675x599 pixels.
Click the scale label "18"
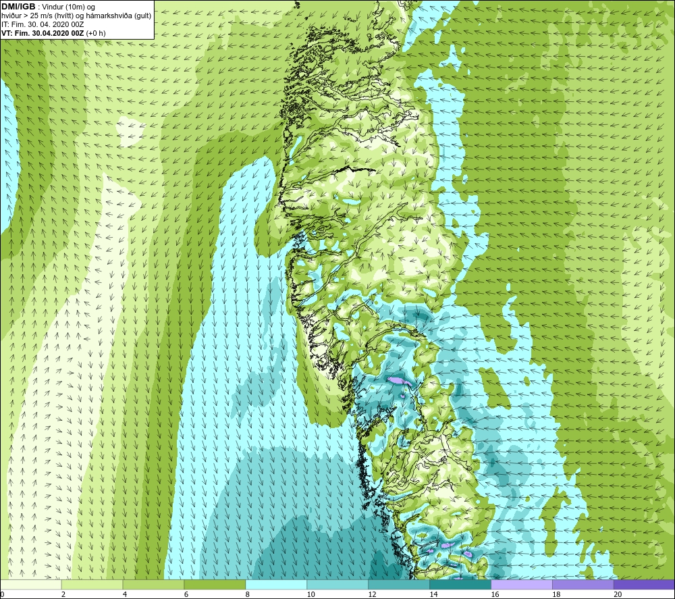point(557,594)
